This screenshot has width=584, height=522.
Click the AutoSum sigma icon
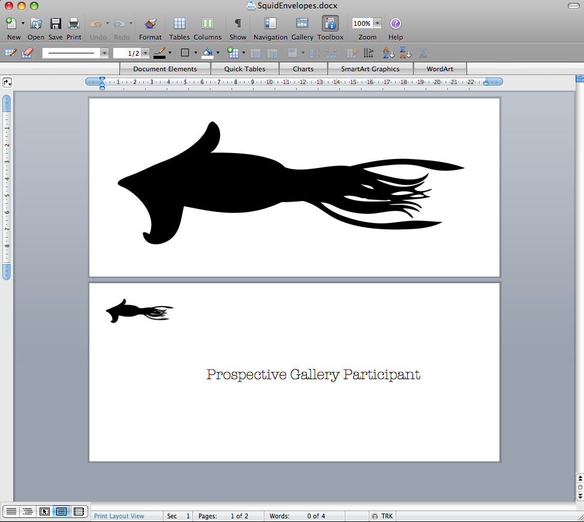point(423,53)
